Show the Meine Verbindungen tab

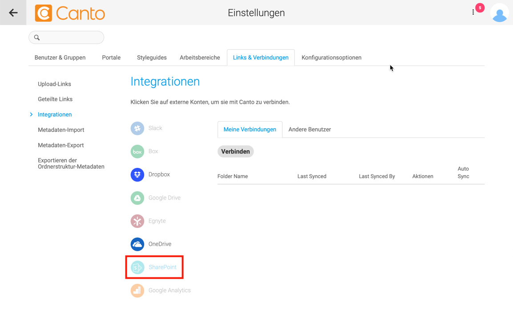click(x=250, y=130)
